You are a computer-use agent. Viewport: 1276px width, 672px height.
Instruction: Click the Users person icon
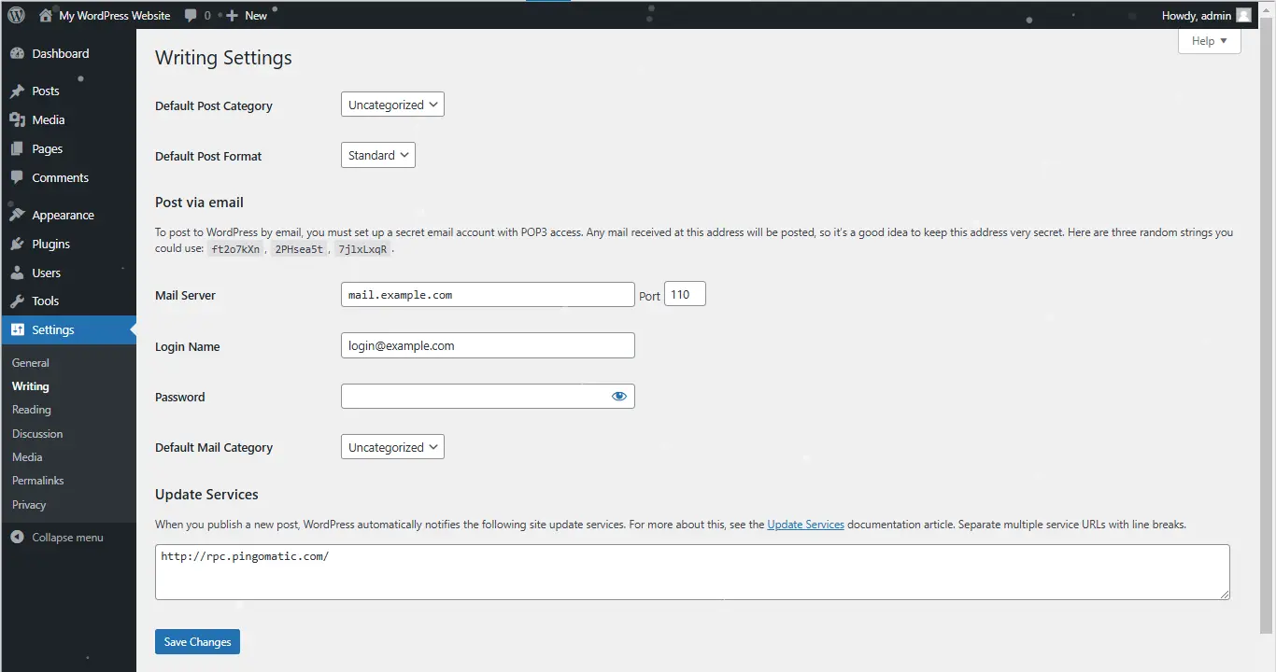tap(17, 273)
